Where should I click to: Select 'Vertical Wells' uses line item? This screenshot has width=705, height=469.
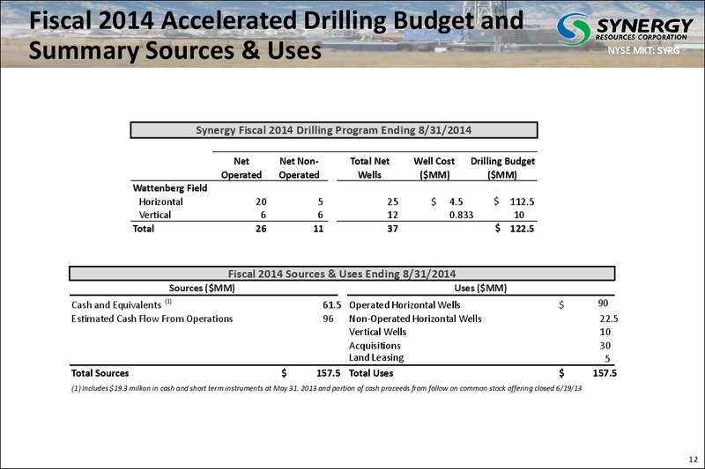pos(378,332)
